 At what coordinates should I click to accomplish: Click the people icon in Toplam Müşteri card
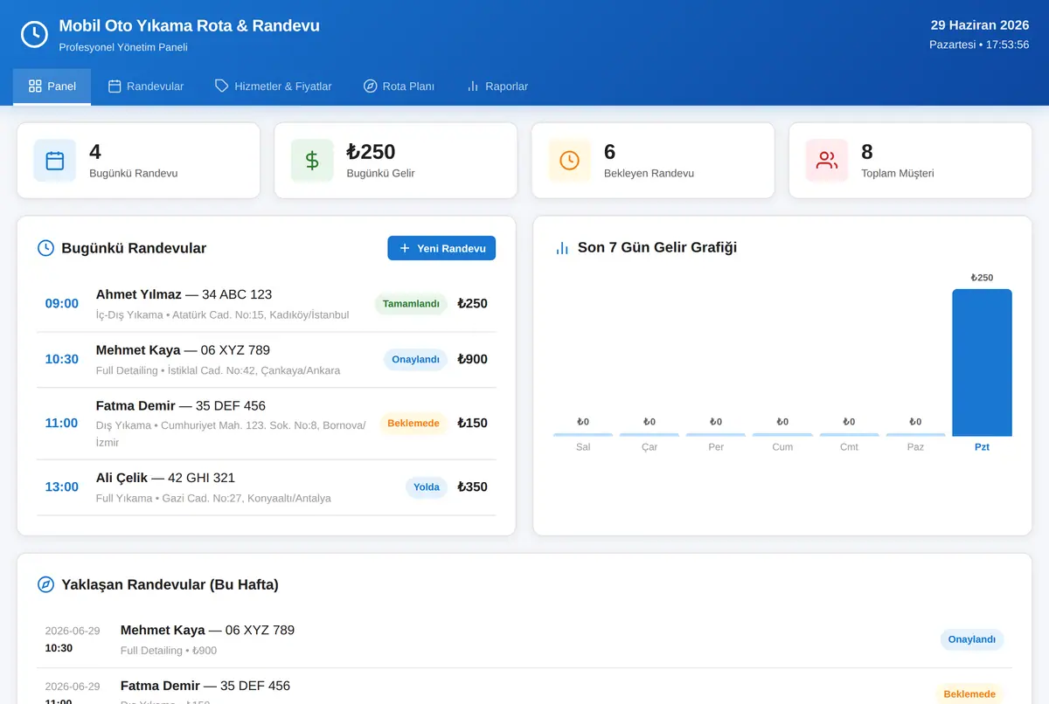[827, 161]
